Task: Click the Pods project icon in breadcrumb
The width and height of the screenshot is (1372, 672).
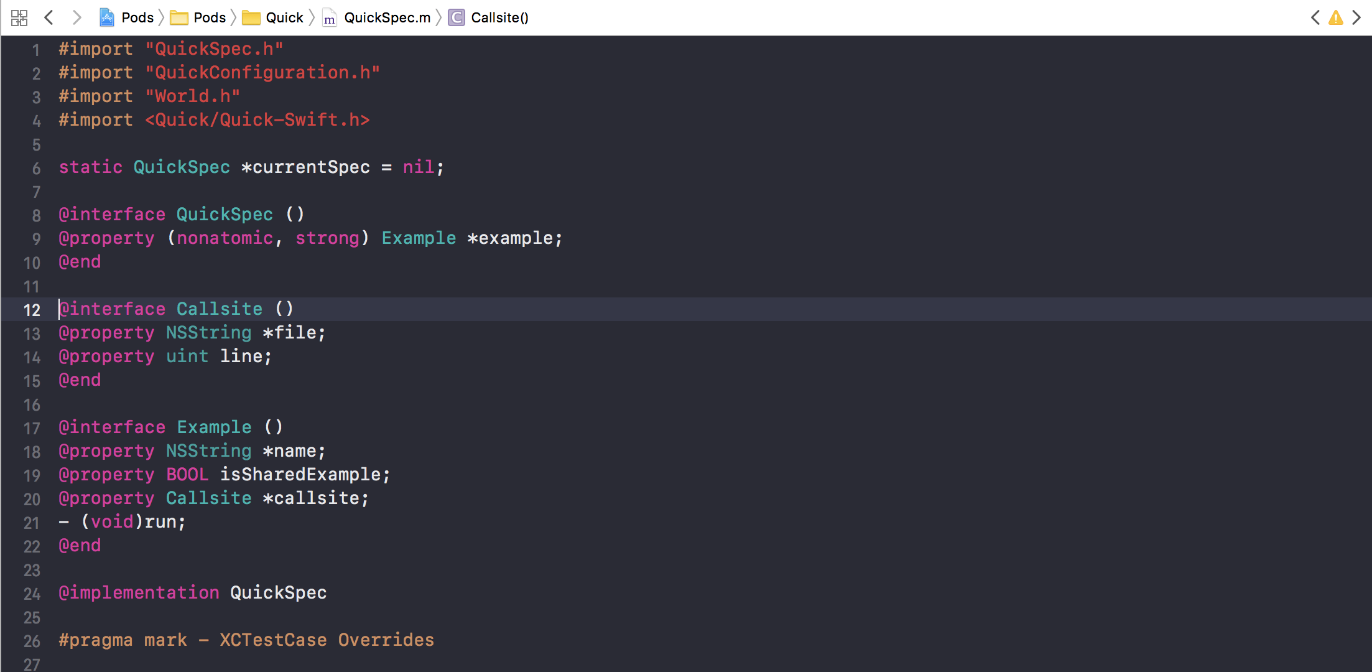Action: click(x=107, y=17)
